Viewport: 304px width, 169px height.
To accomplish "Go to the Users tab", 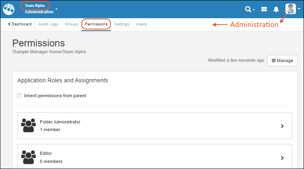I will (x=141, y=24).
